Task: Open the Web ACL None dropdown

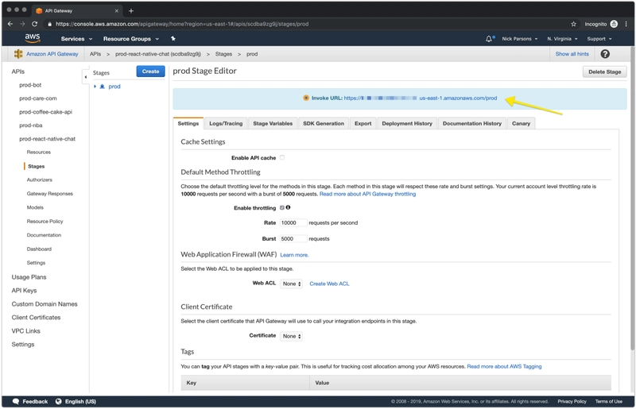Action: [291, 284]
